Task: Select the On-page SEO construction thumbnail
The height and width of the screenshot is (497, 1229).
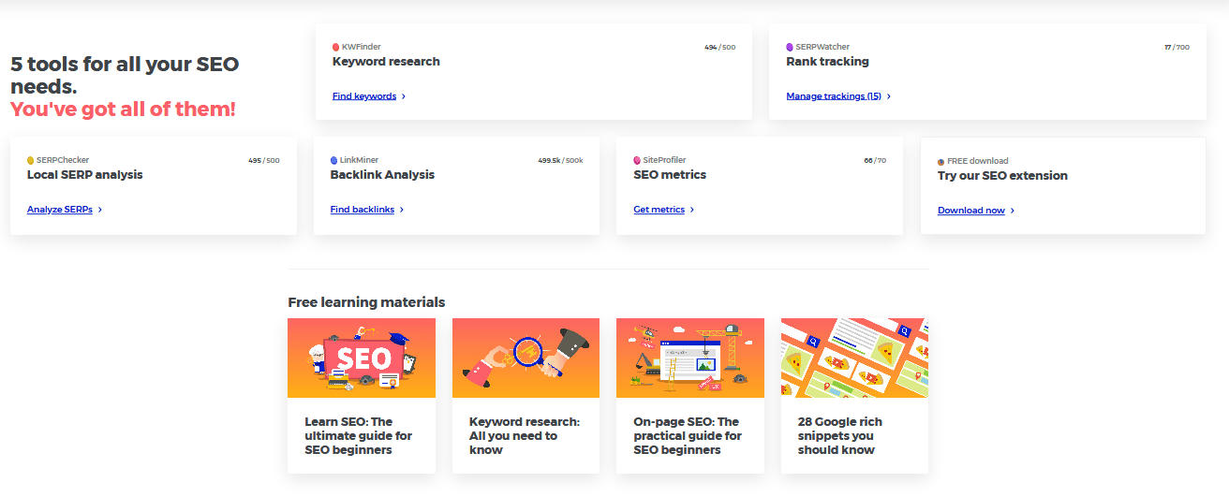Action: (x=689, y=358)
